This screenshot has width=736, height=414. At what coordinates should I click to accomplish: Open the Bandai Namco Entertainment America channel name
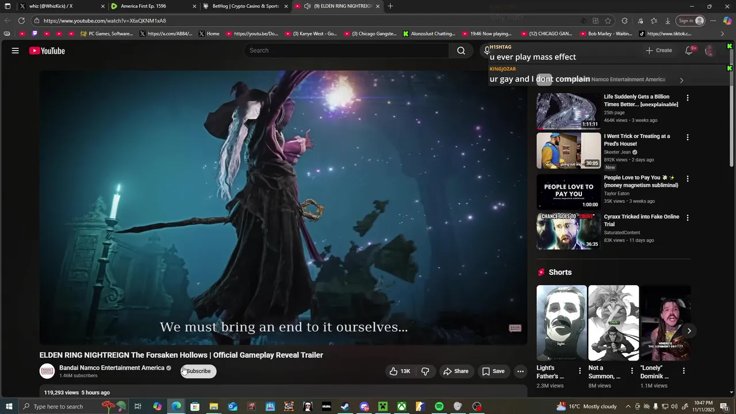point(112,368)
